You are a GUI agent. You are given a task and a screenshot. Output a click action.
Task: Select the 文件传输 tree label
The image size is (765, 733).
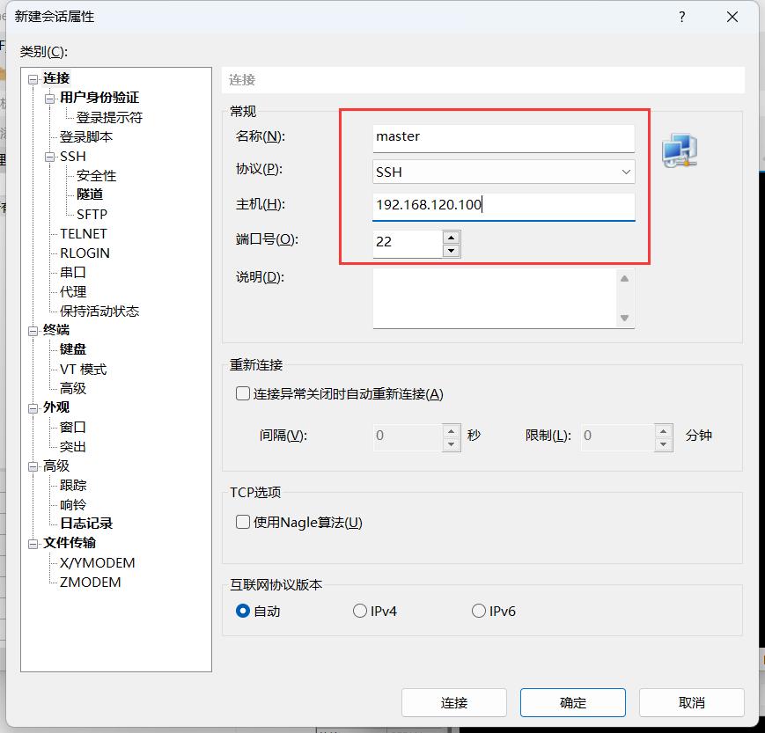click(x=70, y=543)
